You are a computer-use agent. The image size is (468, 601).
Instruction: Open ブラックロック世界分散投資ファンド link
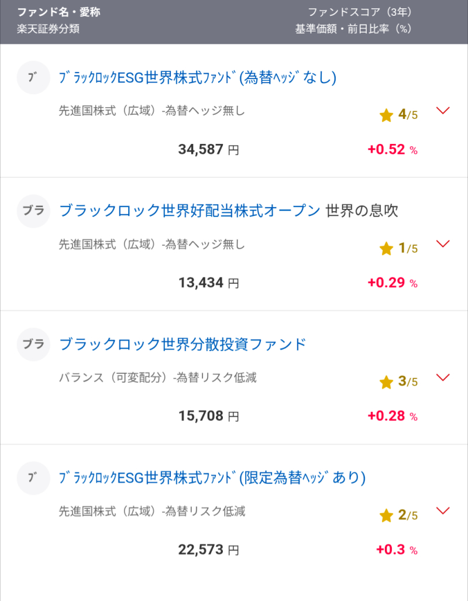pyautogui.click(x=183, y=344)
